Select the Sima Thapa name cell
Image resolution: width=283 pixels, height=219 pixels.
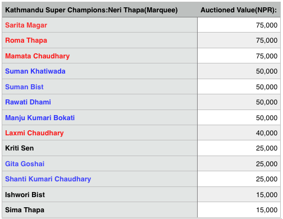click(99, 210)
